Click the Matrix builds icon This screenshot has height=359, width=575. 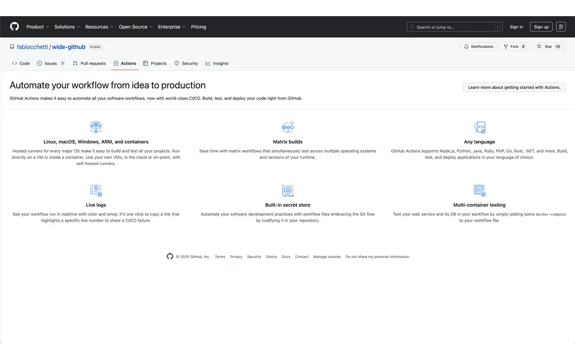pyautogui.click(x=287, y=127)
